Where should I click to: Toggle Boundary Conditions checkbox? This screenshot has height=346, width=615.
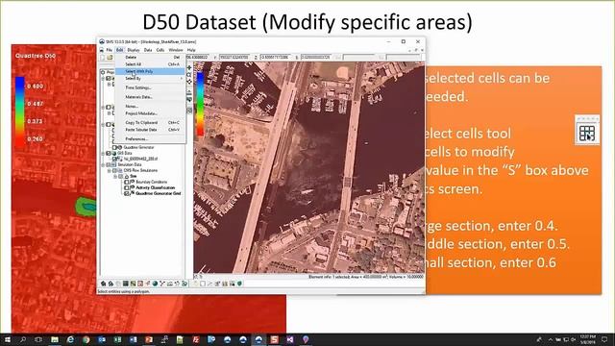[x=127, y=182]
